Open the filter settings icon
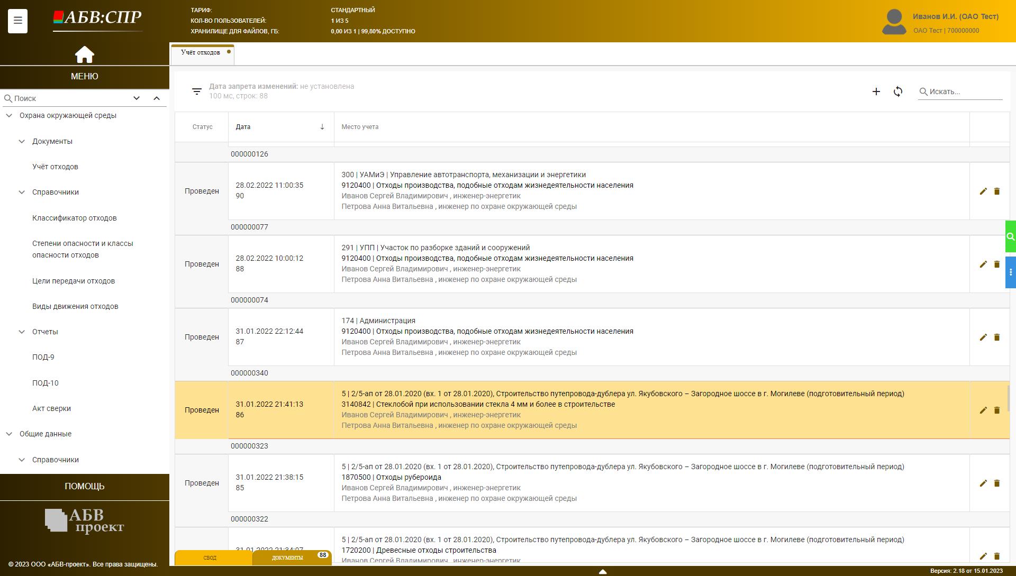This screenshot has width=1016, height=576. 197,92
